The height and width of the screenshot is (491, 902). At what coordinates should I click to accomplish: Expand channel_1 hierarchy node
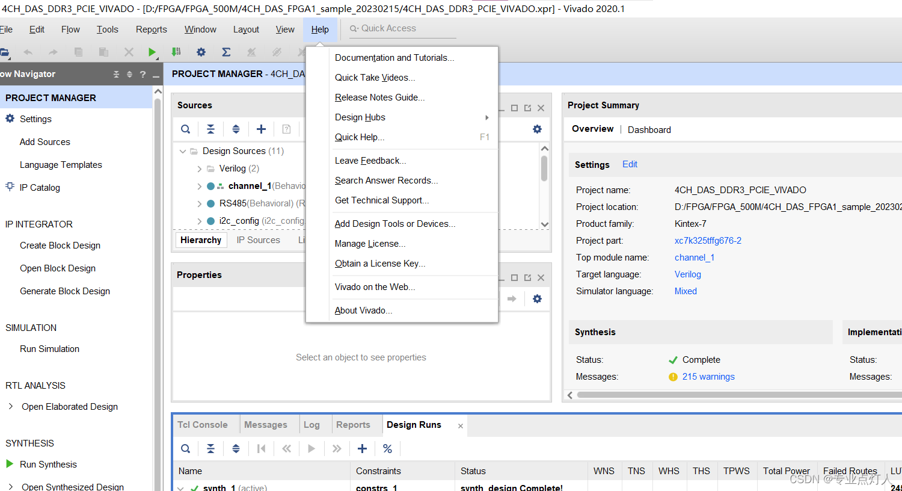click(x=199, y=186)
